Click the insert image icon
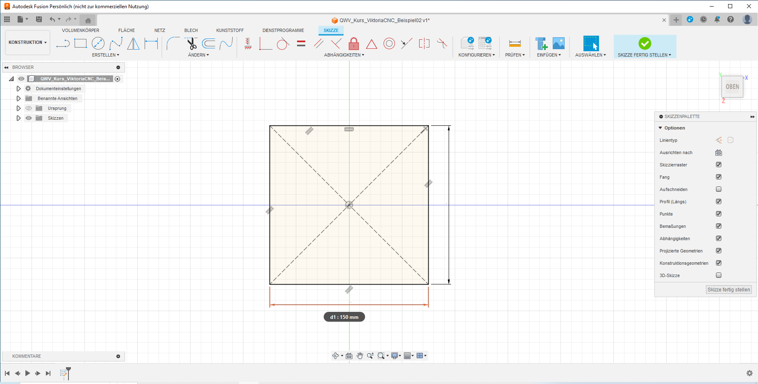 [x=558, y=43]
